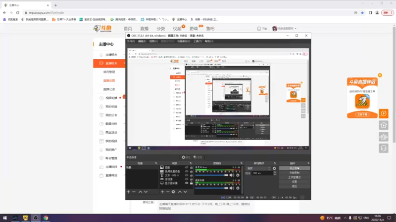Screen dimensions: 396x222
Task: Open the Windows Start menu
Action: [5, 218]
